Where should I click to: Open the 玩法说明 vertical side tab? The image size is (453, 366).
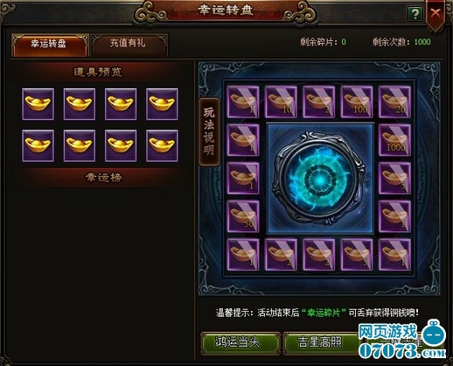coord(209,132)
